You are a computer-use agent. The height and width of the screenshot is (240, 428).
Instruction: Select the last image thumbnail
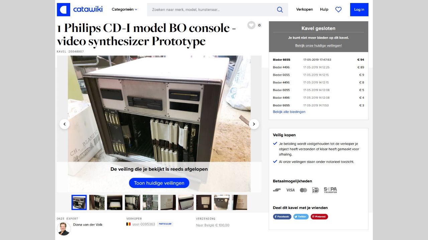click(240, 202)
